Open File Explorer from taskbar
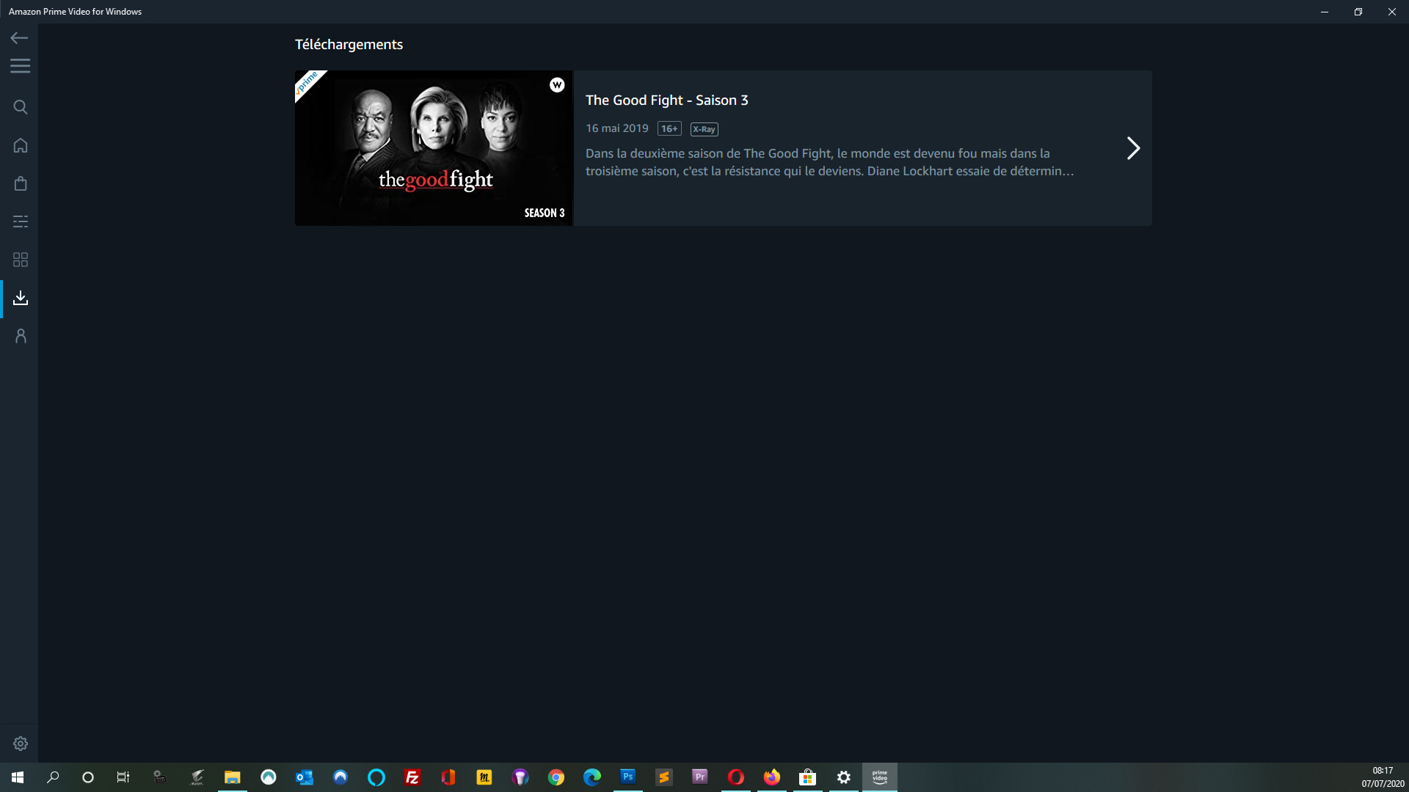1409x792 pixels. coord(233,777)
